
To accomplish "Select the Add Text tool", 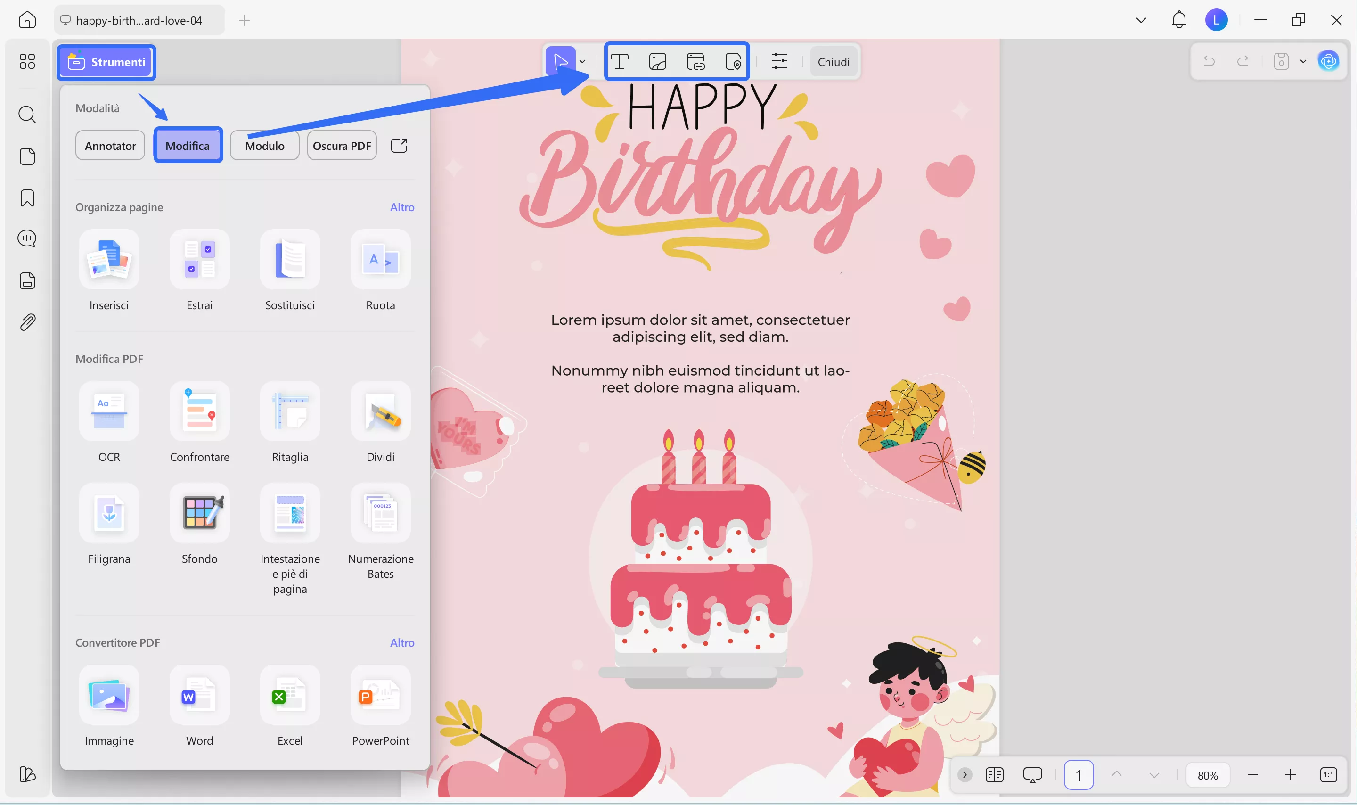I will coord(620,61).
